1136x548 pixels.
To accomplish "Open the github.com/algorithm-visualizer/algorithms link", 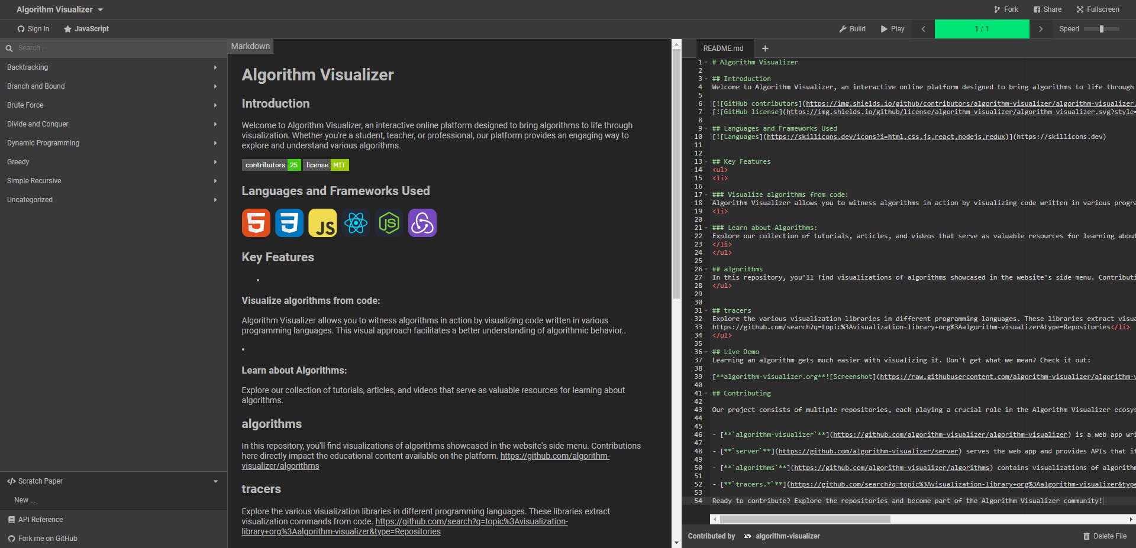I will tap(555, 456).
